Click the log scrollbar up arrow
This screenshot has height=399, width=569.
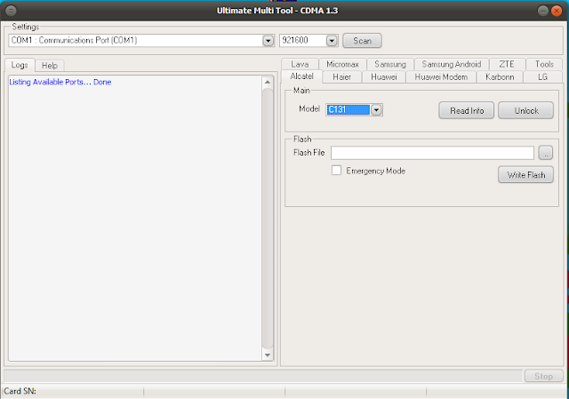[x=268, y=82]
